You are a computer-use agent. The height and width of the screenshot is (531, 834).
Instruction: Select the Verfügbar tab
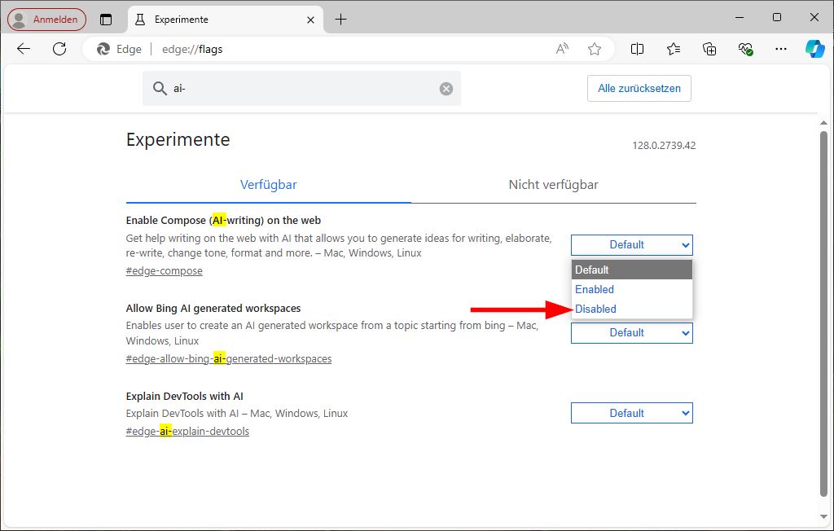click(268, 185)
